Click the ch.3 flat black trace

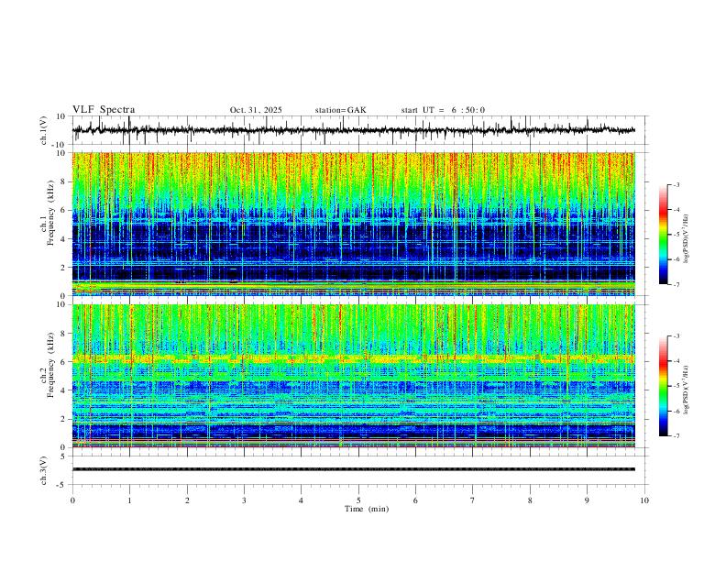353,469
